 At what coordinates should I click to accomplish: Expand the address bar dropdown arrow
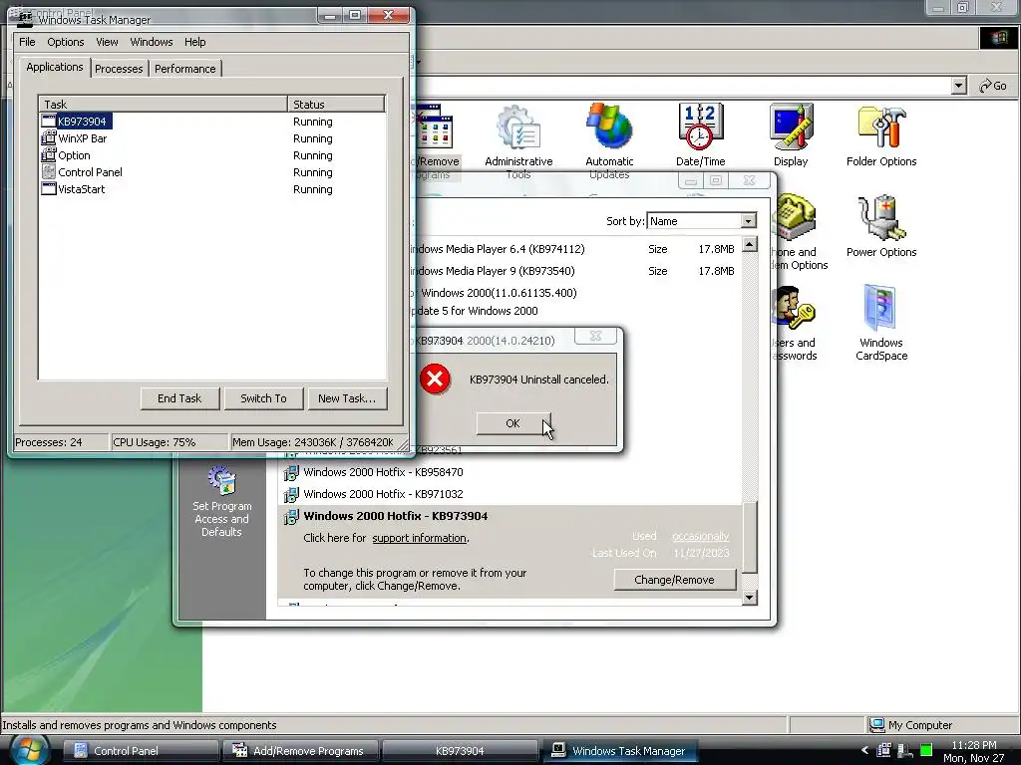click(x=958, y=86)
